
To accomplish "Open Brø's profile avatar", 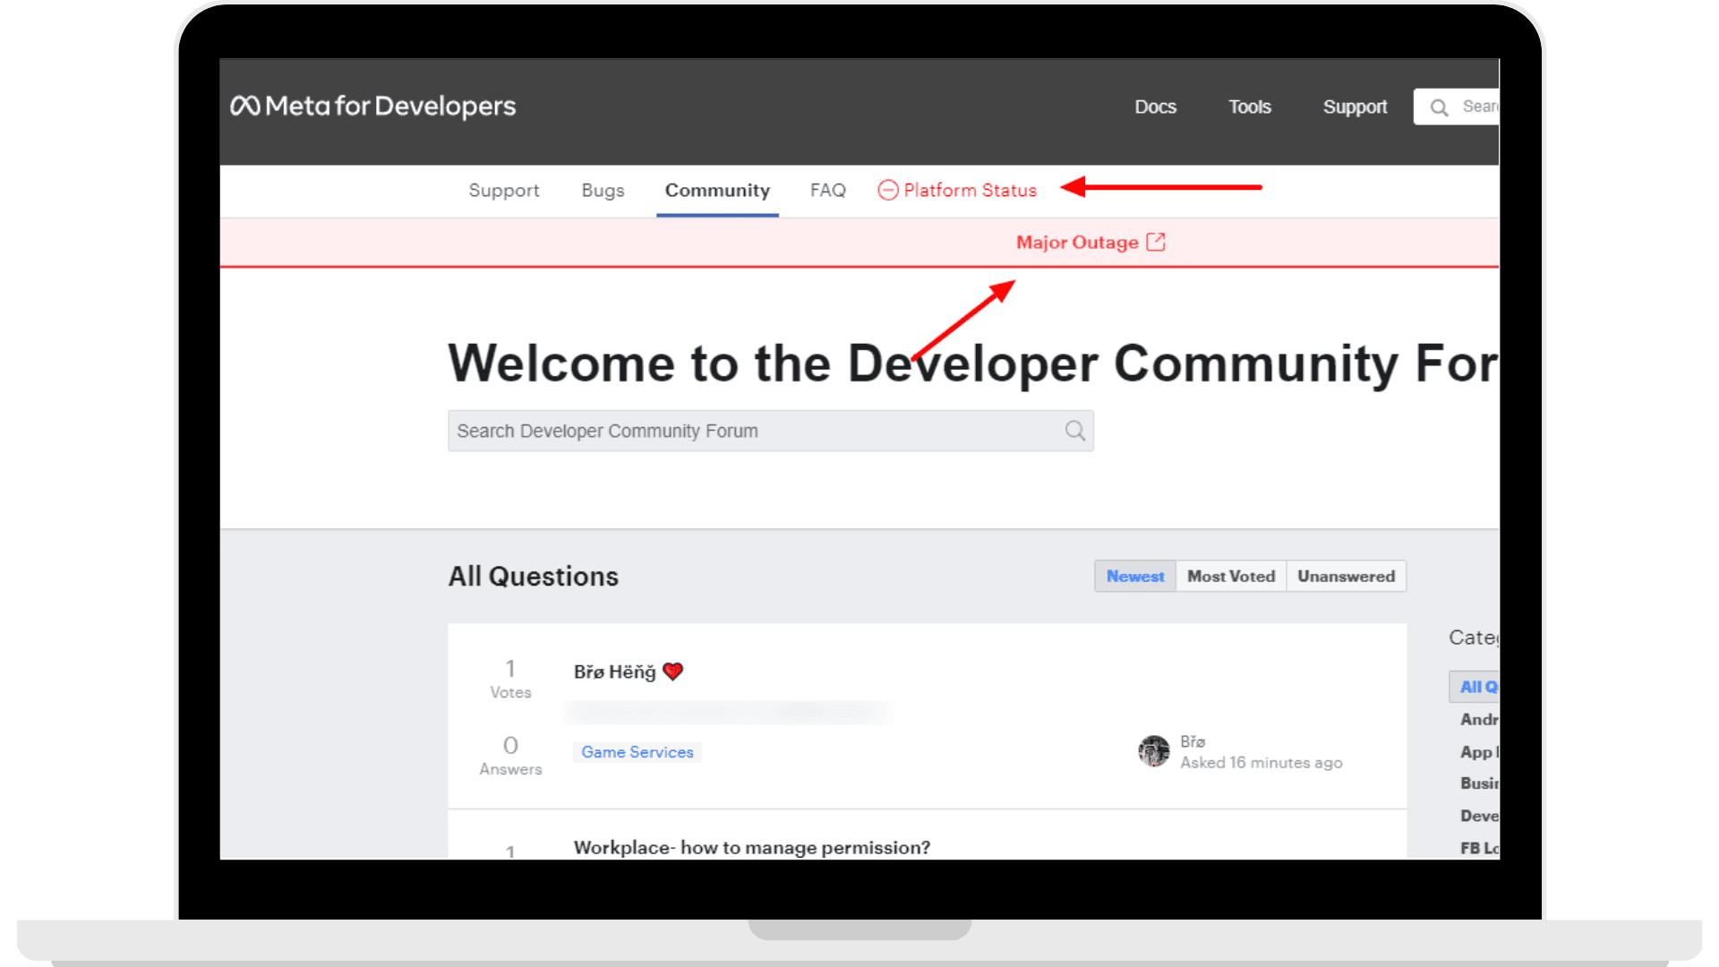I will tap(1154, 751).
